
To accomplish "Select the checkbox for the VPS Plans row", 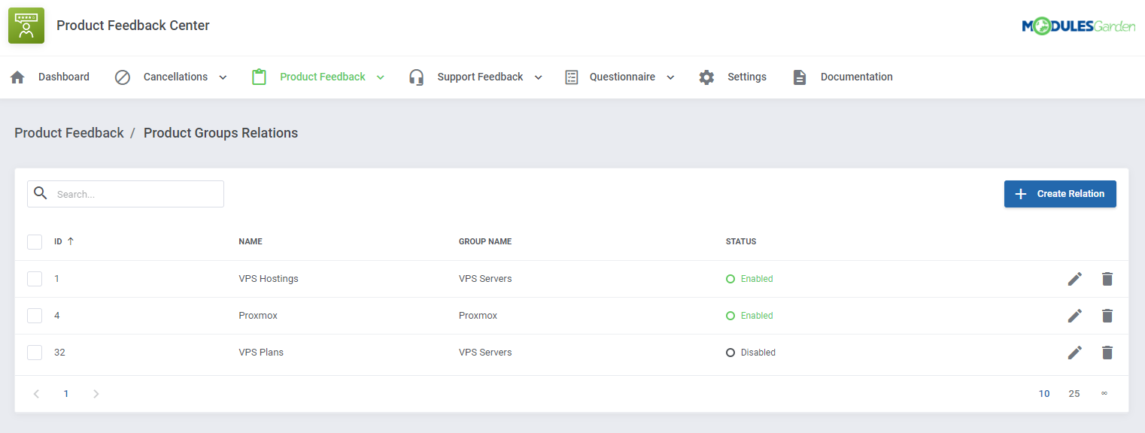I will coord(35,352).
